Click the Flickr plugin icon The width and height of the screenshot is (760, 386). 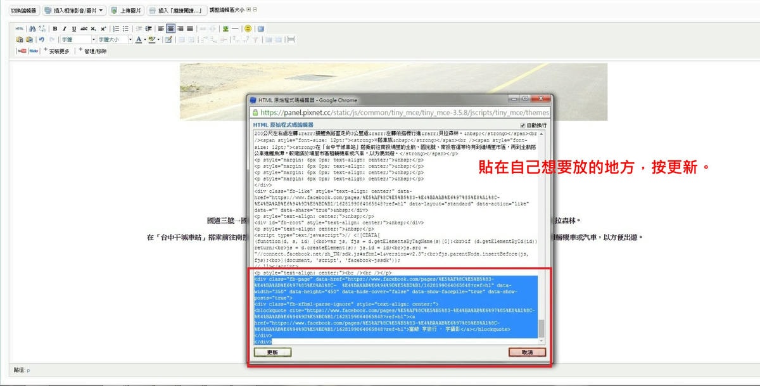point(34,51)
